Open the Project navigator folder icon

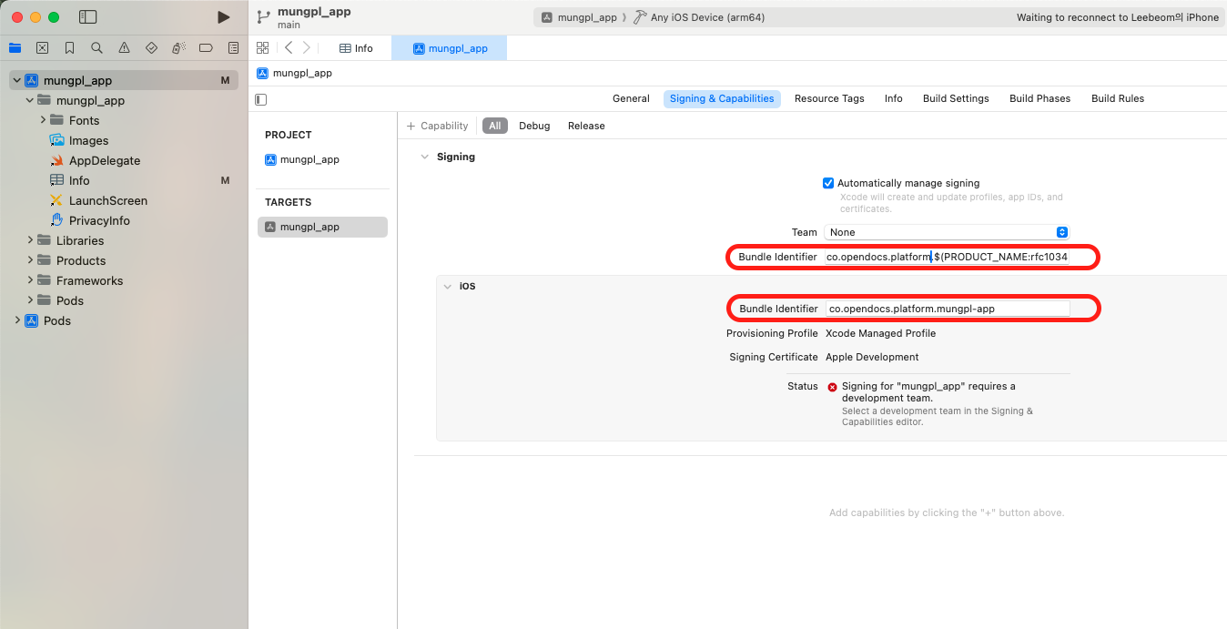15,47
